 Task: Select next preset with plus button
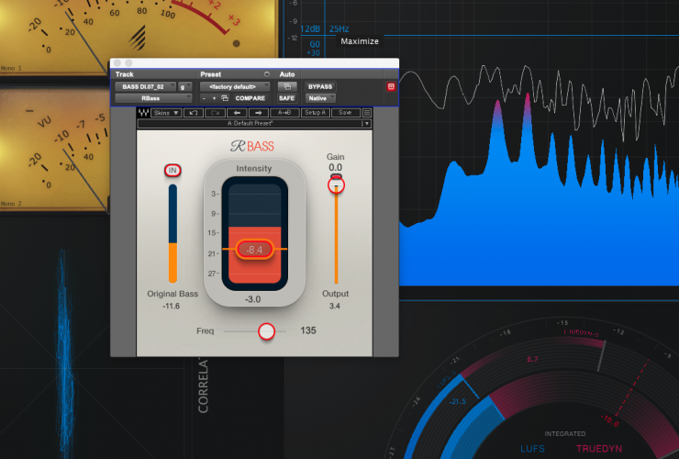(214, 98)
